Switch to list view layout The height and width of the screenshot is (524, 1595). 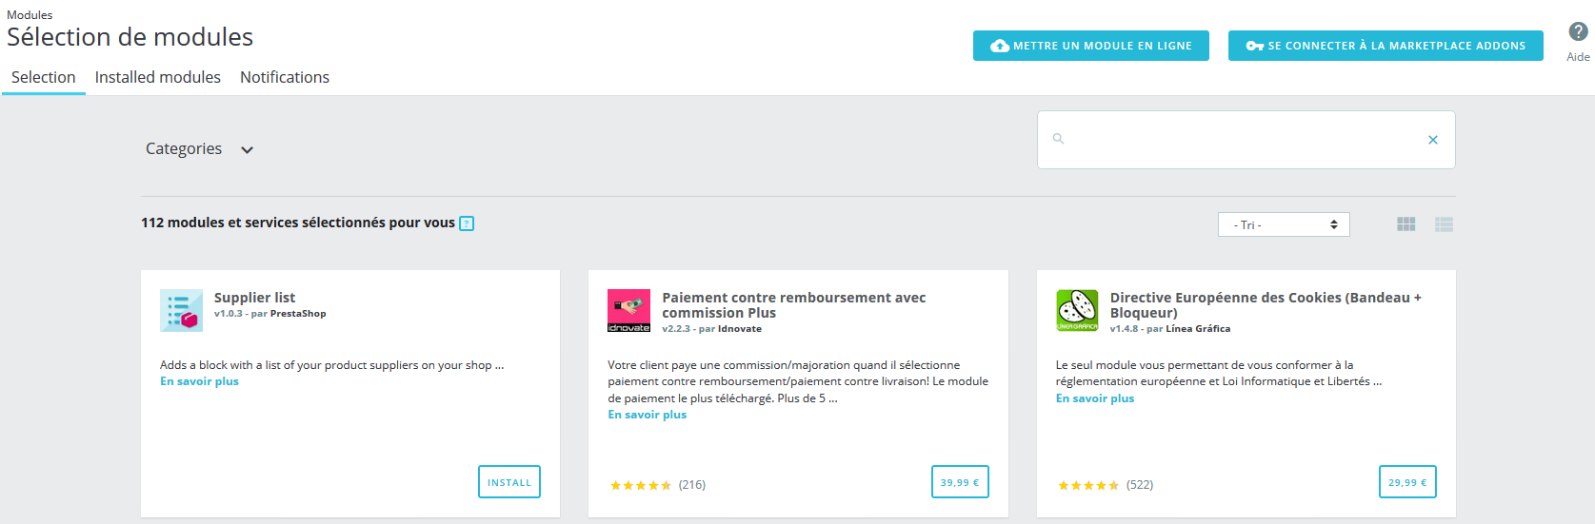pyautogui.click(x=1444, y=224)
